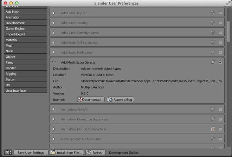Select the Mesh category filter

(x=25, y=45)
